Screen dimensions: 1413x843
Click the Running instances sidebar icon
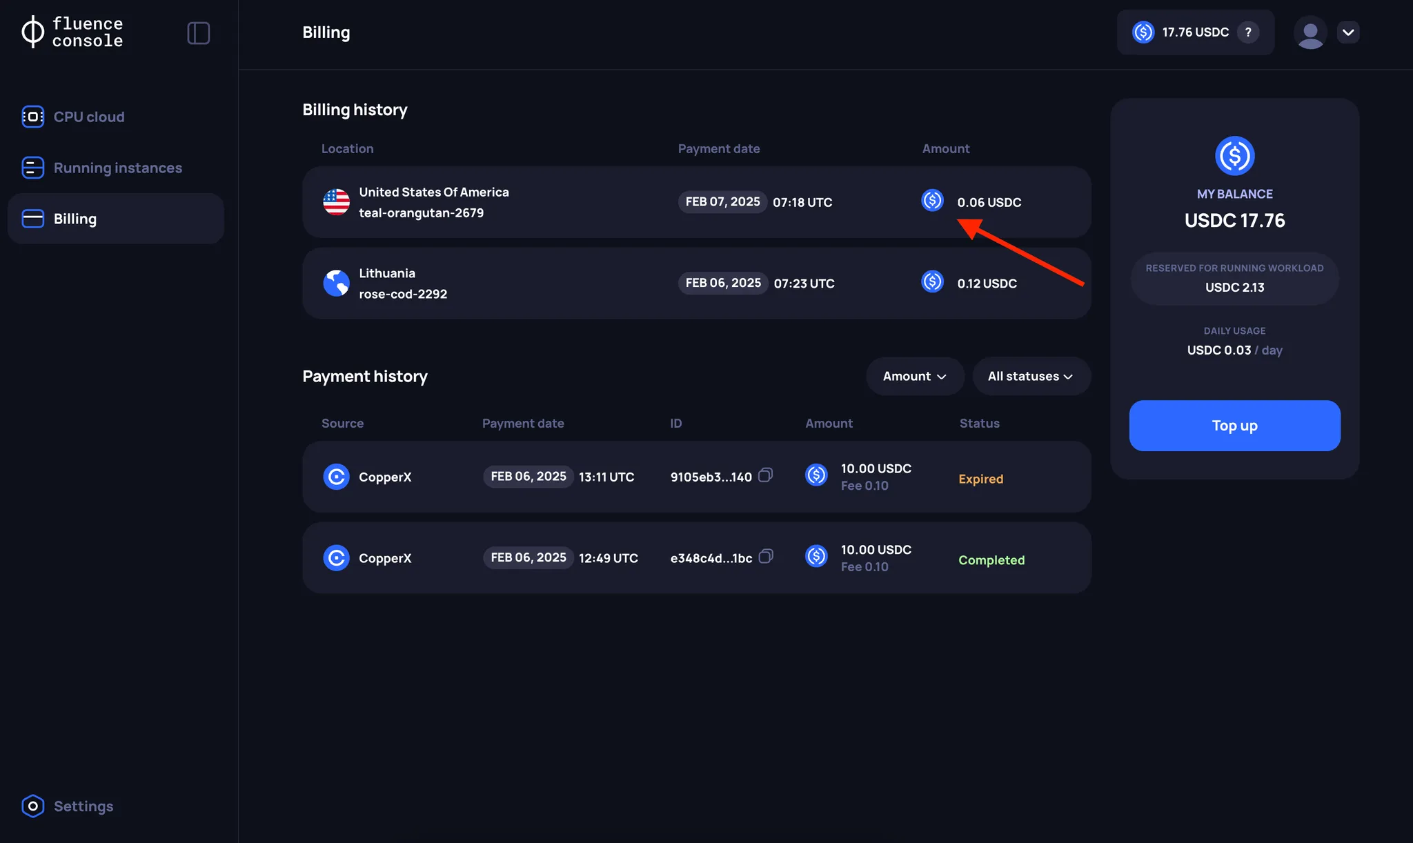coord(32,166)
